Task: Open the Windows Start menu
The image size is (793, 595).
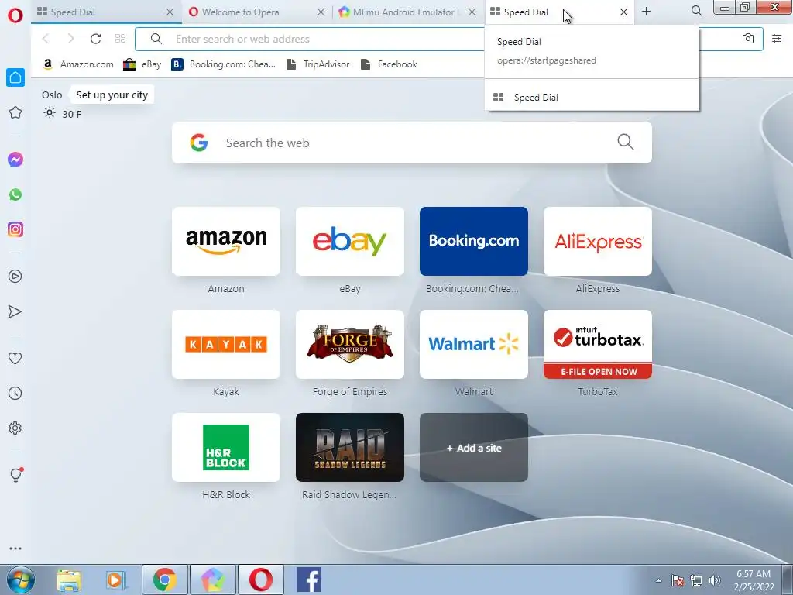Action: pyautogui.click(x=21, y=580)
